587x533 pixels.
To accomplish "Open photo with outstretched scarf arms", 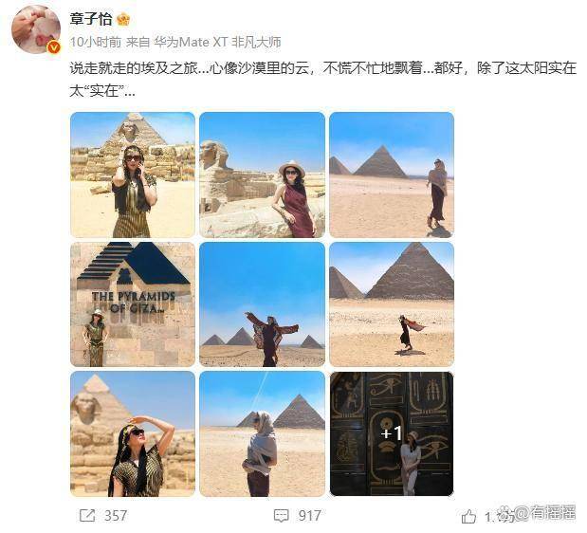I will (x=262, y=304).
